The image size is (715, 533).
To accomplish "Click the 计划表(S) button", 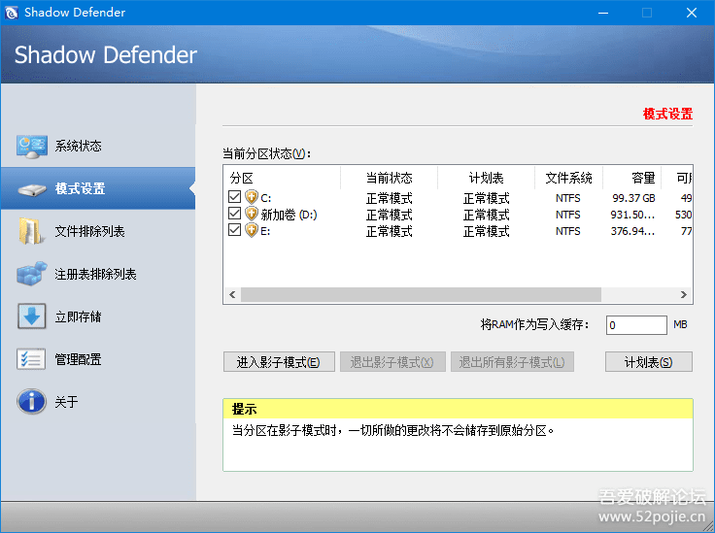I will pos(649,362).
